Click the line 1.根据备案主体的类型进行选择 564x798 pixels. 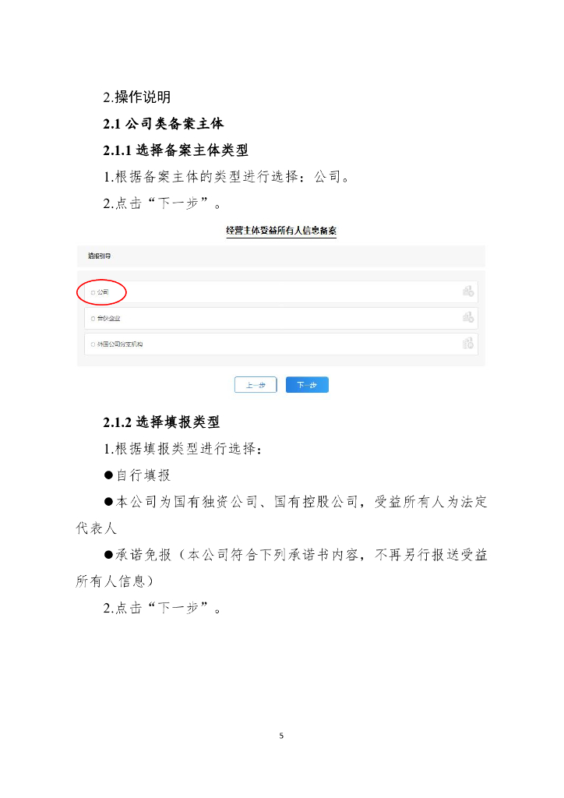[x=227, y=177]
